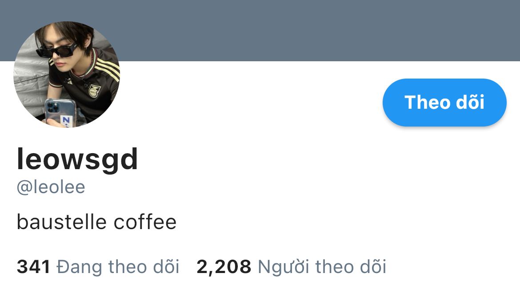Click the Đang theo dõi label
520x297 pixels.
click(118, 267)
